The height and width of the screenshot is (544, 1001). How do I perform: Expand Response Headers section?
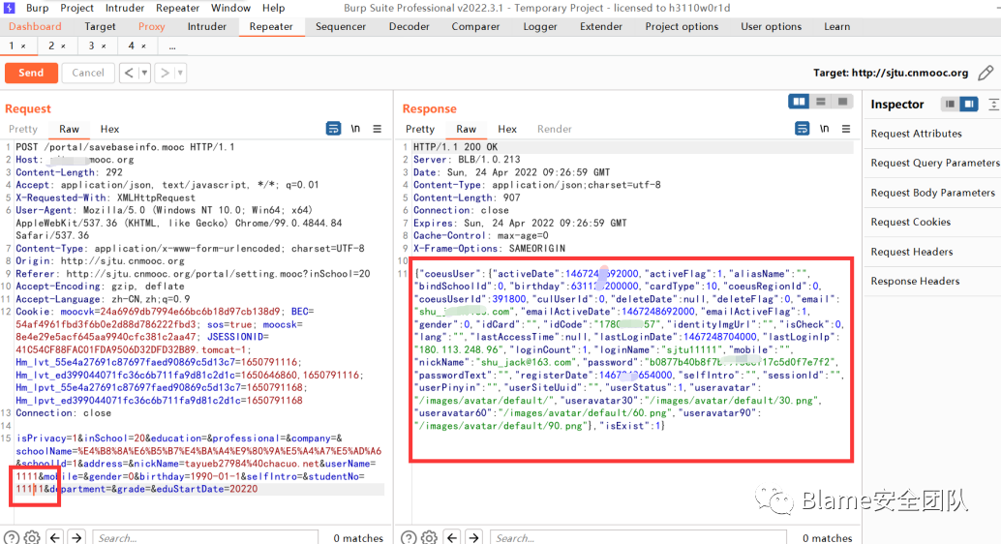(915, 281)
